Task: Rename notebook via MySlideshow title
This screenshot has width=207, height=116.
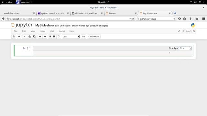Action: (45, 25)
